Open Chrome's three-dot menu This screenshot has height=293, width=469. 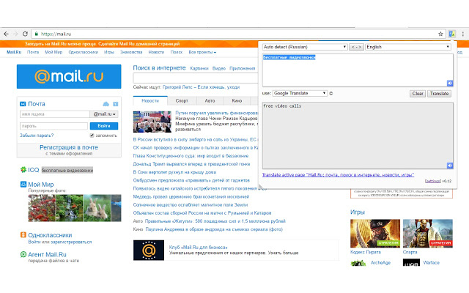(462, 33)
